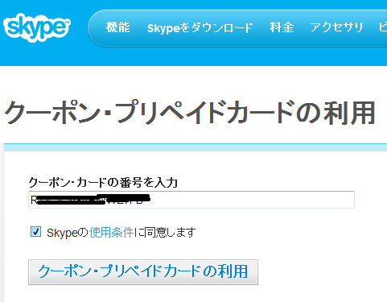
Task: Open the 料金 menu item
Action: point(282,27)
